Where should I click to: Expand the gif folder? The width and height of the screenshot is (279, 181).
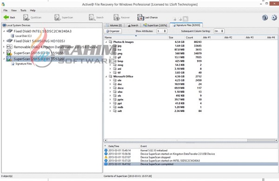pyautogui.click(x=110, y=57)
